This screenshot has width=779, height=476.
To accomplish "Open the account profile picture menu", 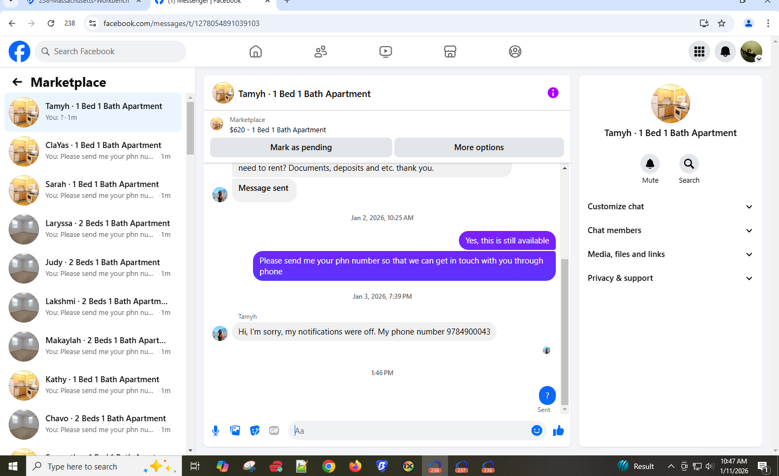I will (x=751, y=52).
